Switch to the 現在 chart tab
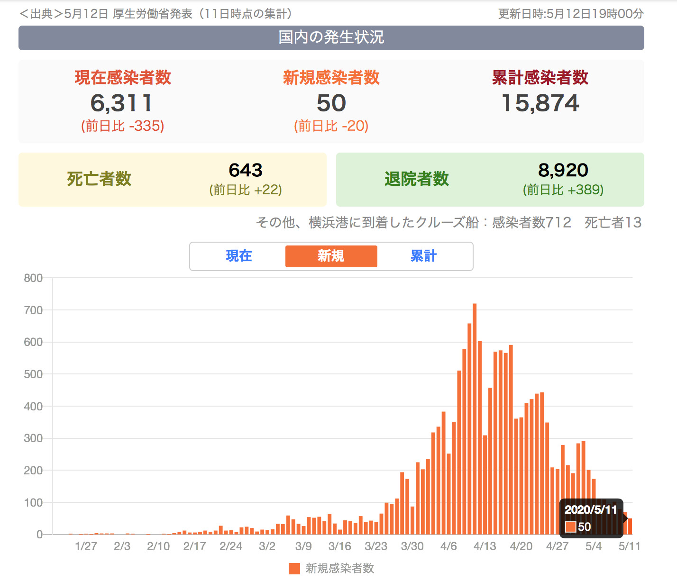The width and height of the screenshot is (677, 581). point(238,256)
